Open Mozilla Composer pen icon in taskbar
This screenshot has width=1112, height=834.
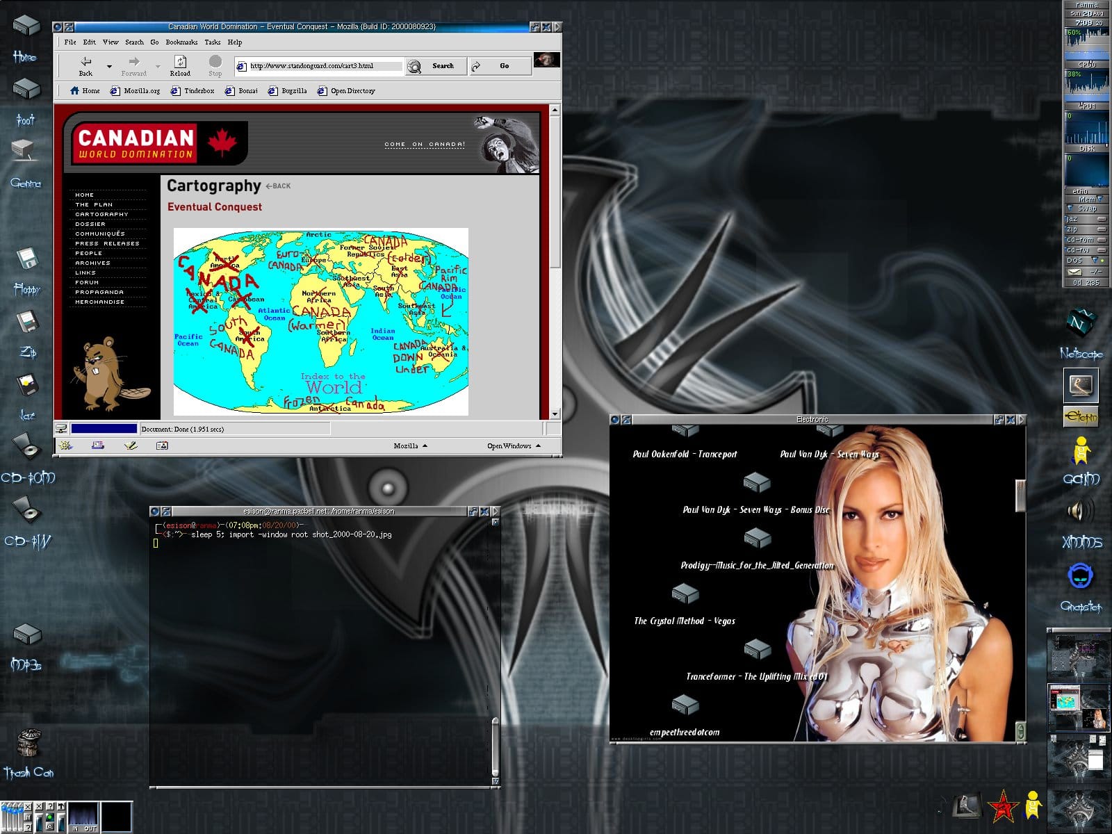coord(131,445)
